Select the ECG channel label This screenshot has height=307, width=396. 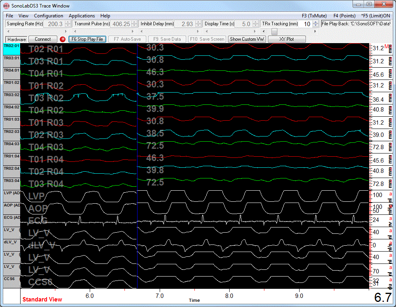11,221
